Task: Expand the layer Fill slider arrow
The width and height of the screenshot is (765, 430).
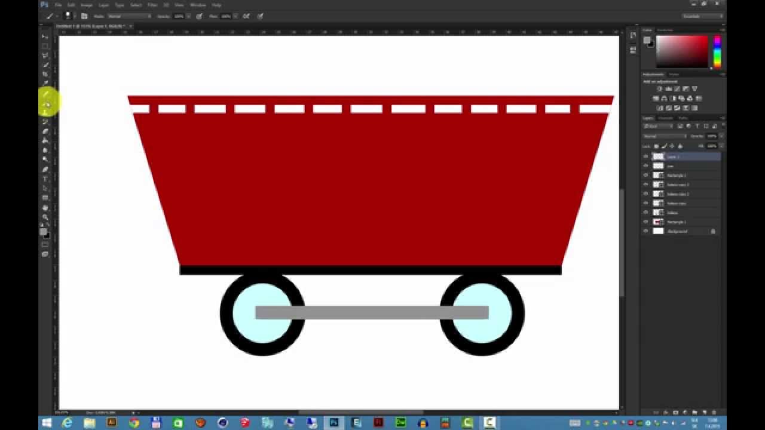Action: [x=722, y=146]
